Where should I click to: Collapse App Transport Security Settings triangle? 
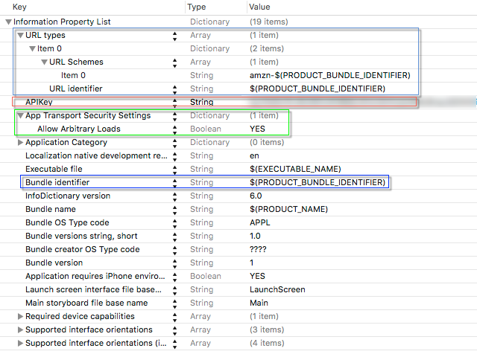(x=19, y=116)
